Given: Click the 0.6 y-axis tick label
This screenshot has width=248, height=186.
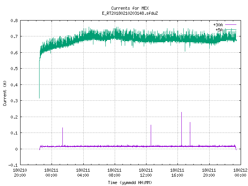Looking at the screenshot, I should [x=14, y=53].
